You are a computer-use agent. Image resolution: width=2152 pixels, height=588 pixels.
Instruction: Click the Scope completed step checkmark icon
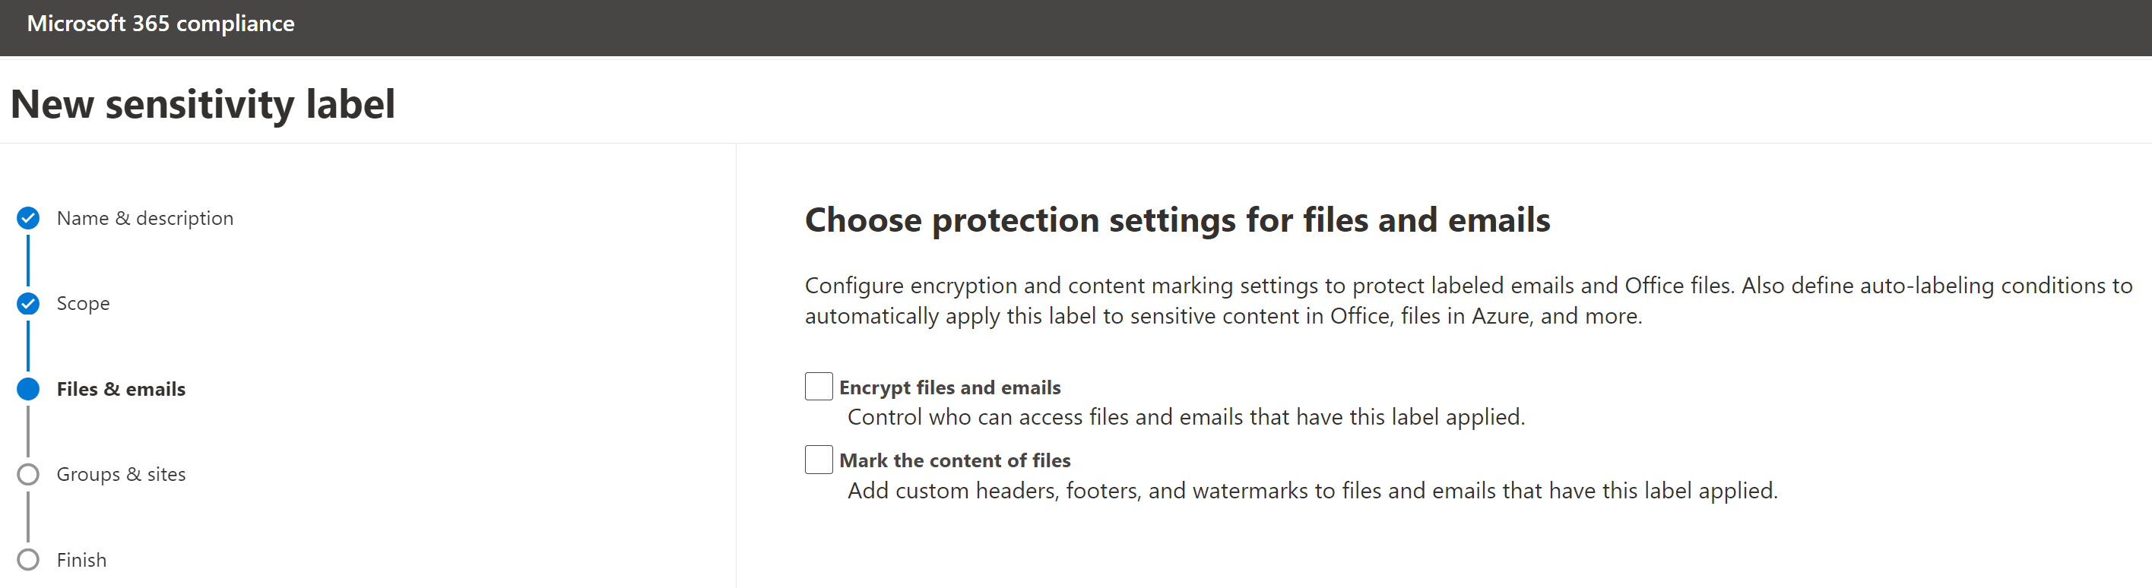pyautogui.click(x=28, y=303)
